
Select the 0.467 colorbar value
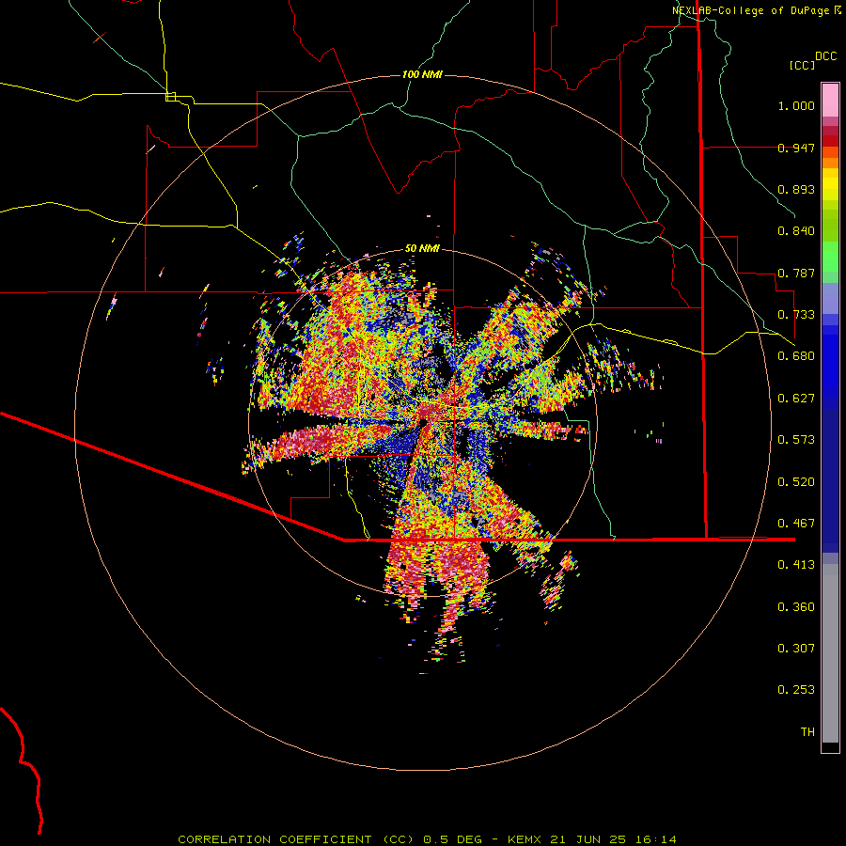[x=796, y=524]
